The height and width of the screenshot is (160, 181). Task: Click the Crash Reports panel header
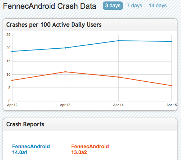point(25,124)
